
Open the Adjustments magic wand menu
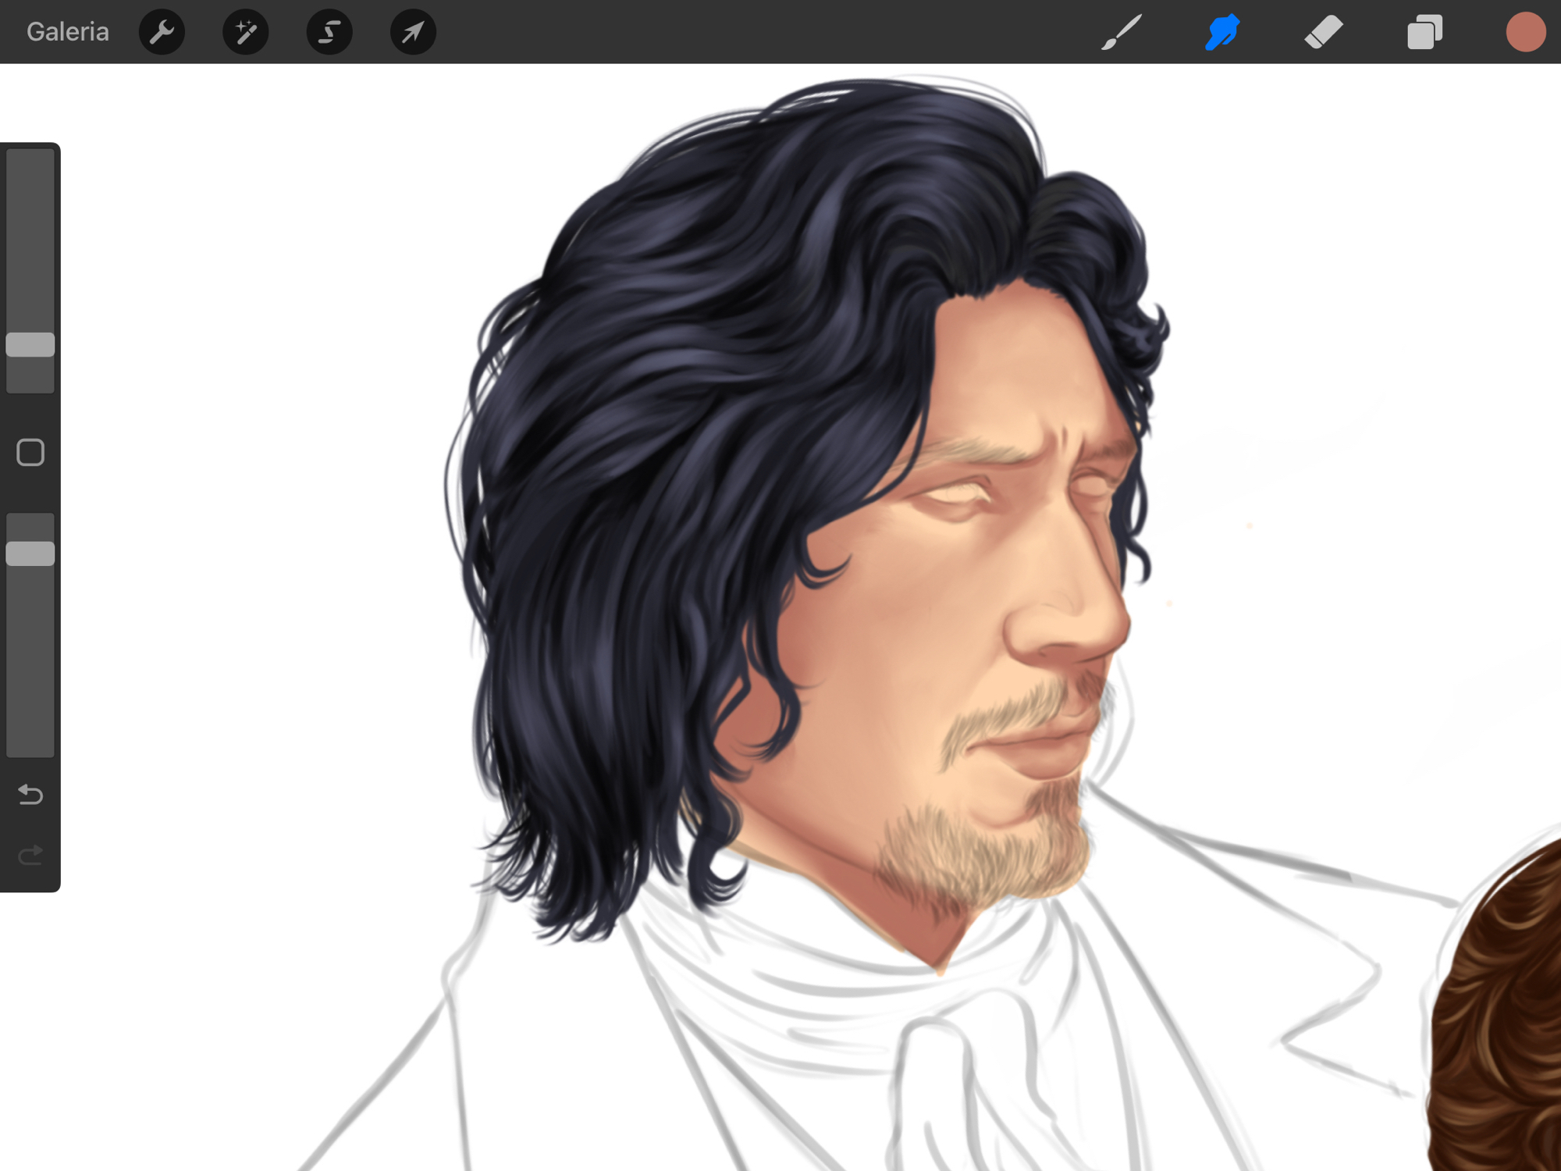[x=245, y=32]
